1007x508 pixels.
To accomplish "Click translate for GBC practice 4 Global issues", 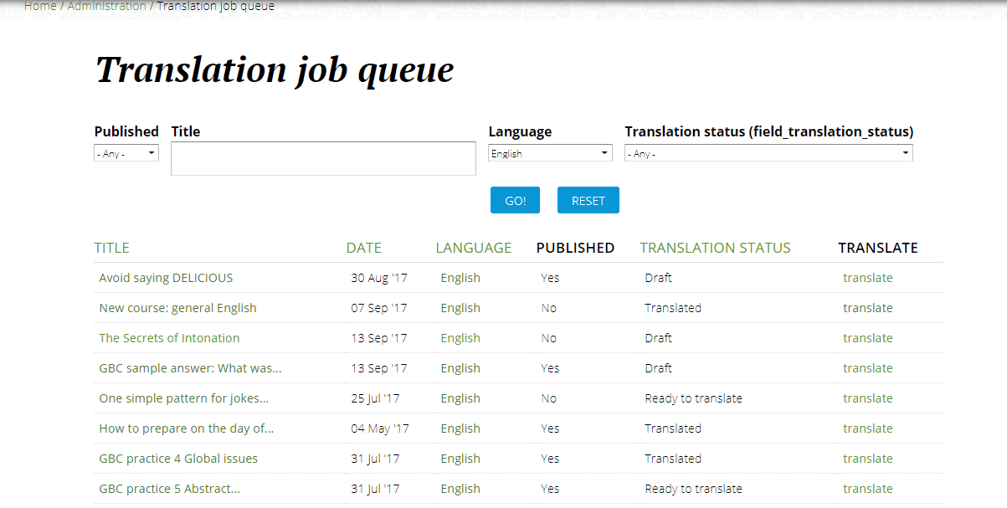I will [867, 459].
